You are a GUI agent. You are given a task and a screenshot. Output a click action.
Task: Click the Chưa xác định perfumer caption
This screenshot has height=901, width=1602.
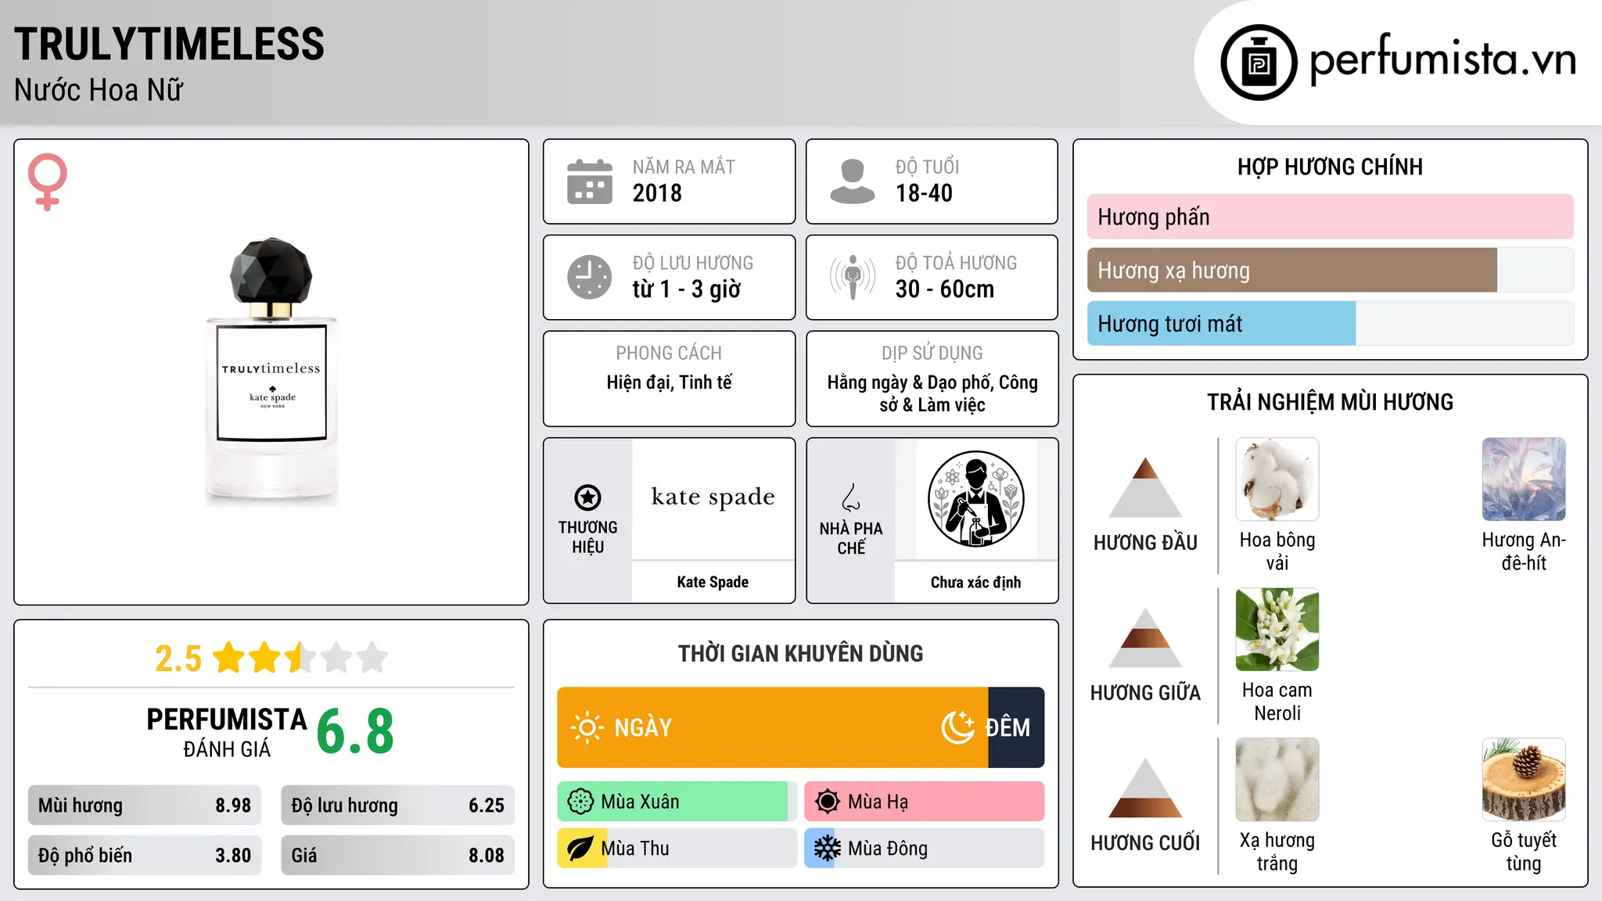pyautogui.click(x=975, y=582)
